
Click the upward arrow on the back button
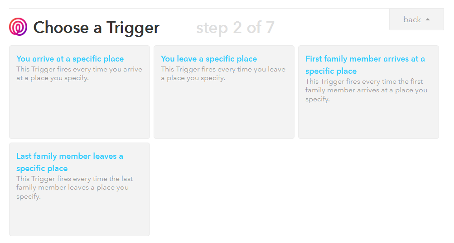428,19
